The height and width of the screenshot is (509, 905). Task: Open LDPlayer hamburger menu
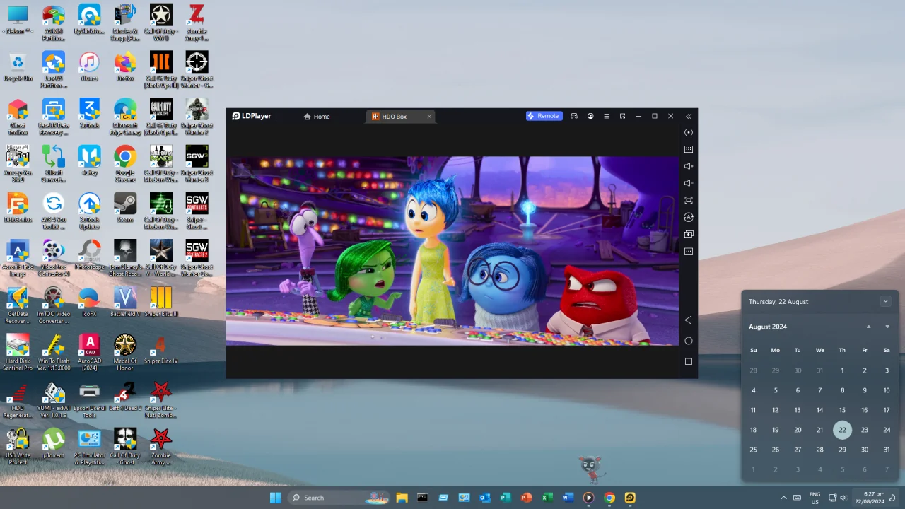(606, 116)
